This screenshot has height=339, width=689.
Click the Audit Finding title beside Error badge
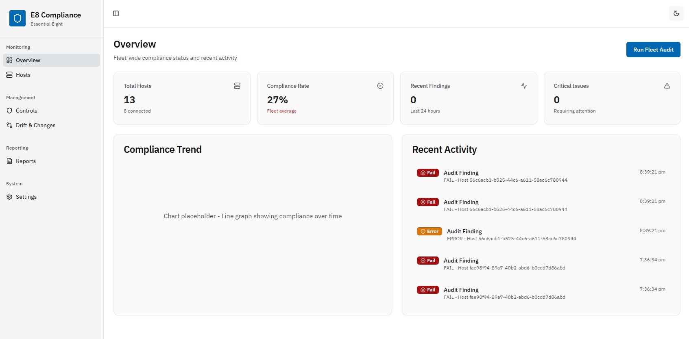(464, 231)
